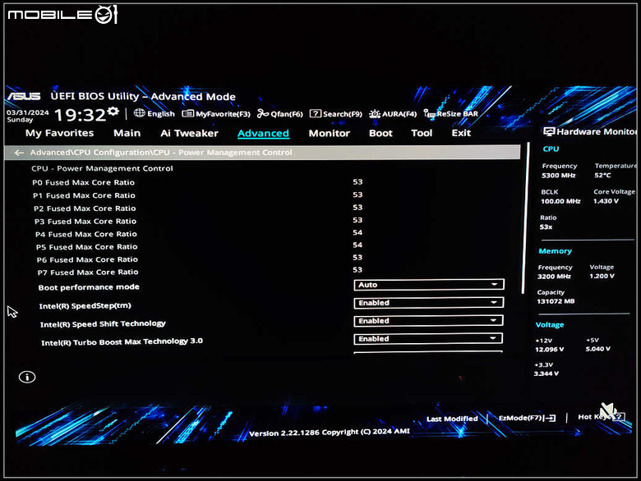The image size is (641, 481).
Task: Click the +12V 12.096 V reading
Action: 549,350
